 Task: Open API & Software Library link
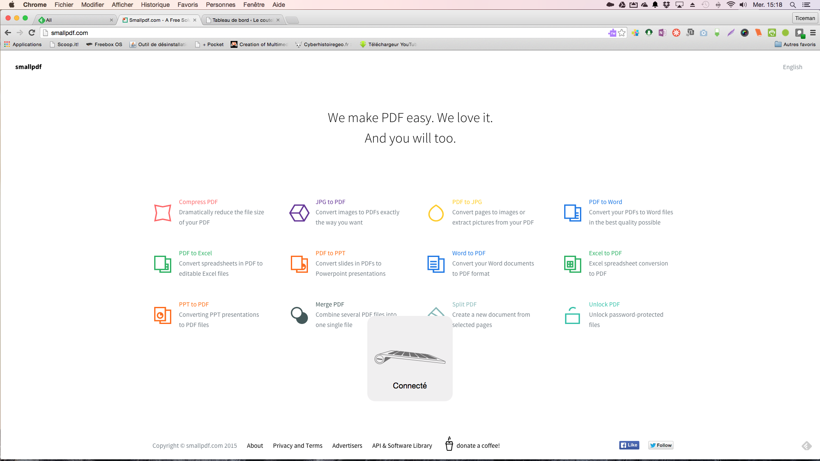(x=402, y=446)
